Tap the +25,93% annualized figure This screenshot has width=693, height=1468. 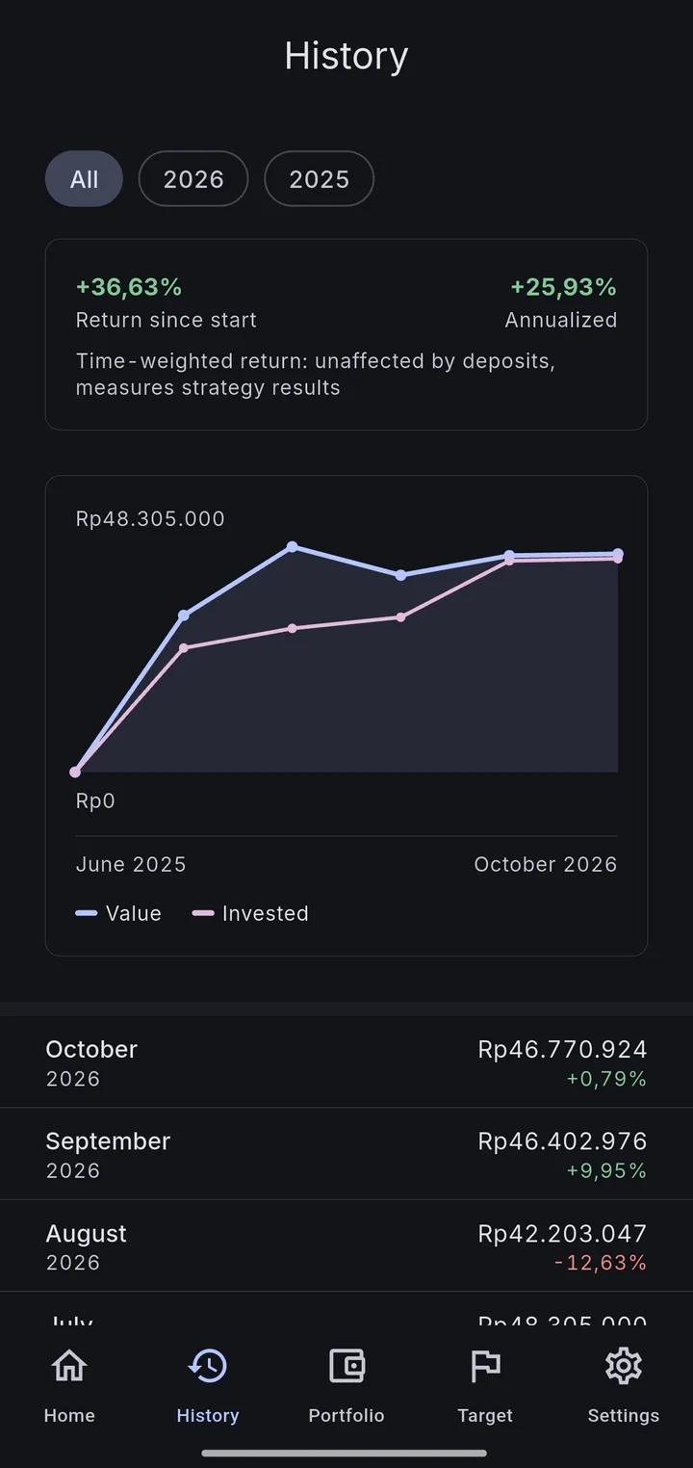[x=563, y=287]
